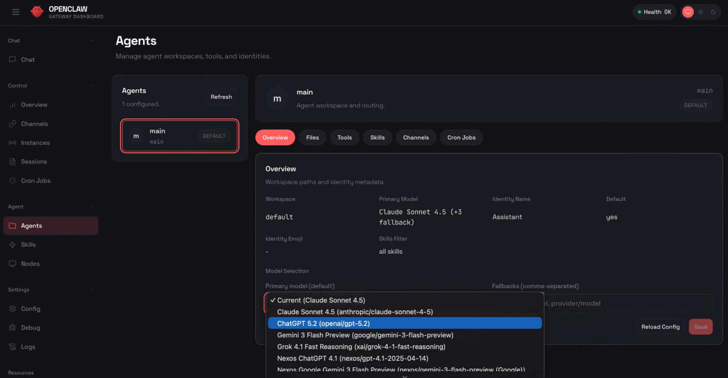Switch to the Channels tab
This screenshot has width=728, height=378.
416,137
